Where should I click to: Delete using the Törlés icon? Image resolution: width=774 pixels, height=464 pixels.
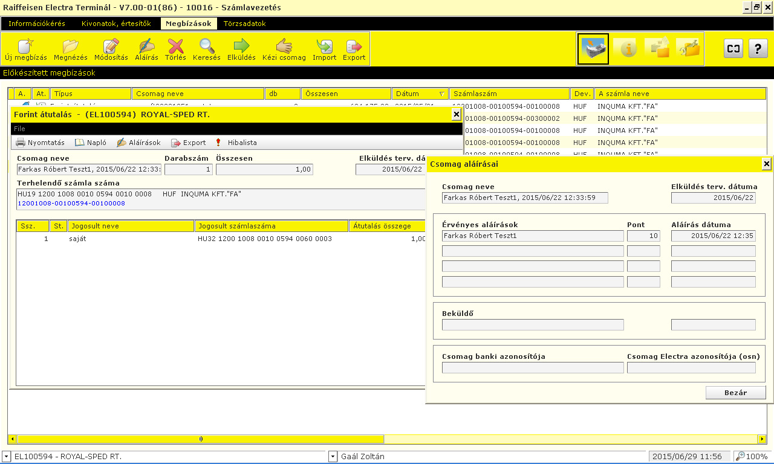175,50
